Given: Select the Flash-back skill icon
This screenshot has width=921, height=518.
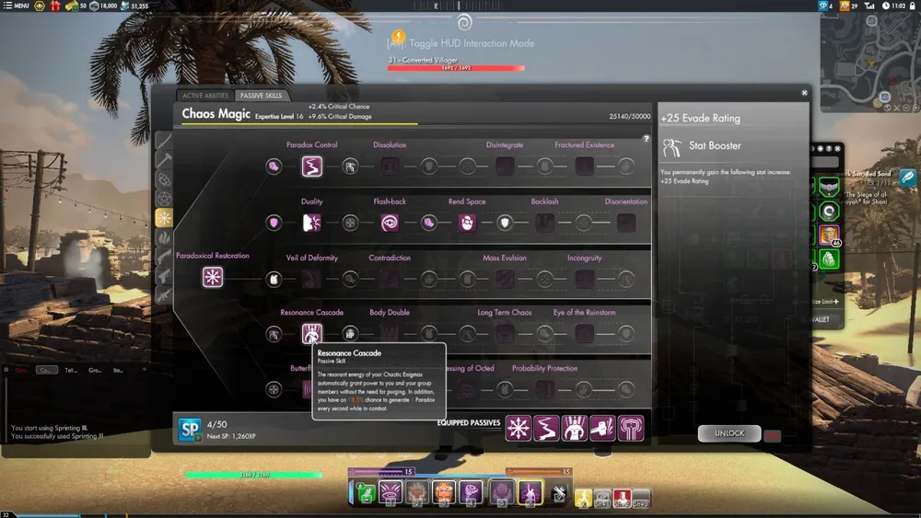Looking at the screenshot, I should (390, 223).
